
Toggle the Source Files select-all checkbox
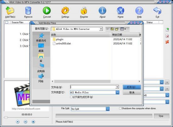[x=7, y=22]
